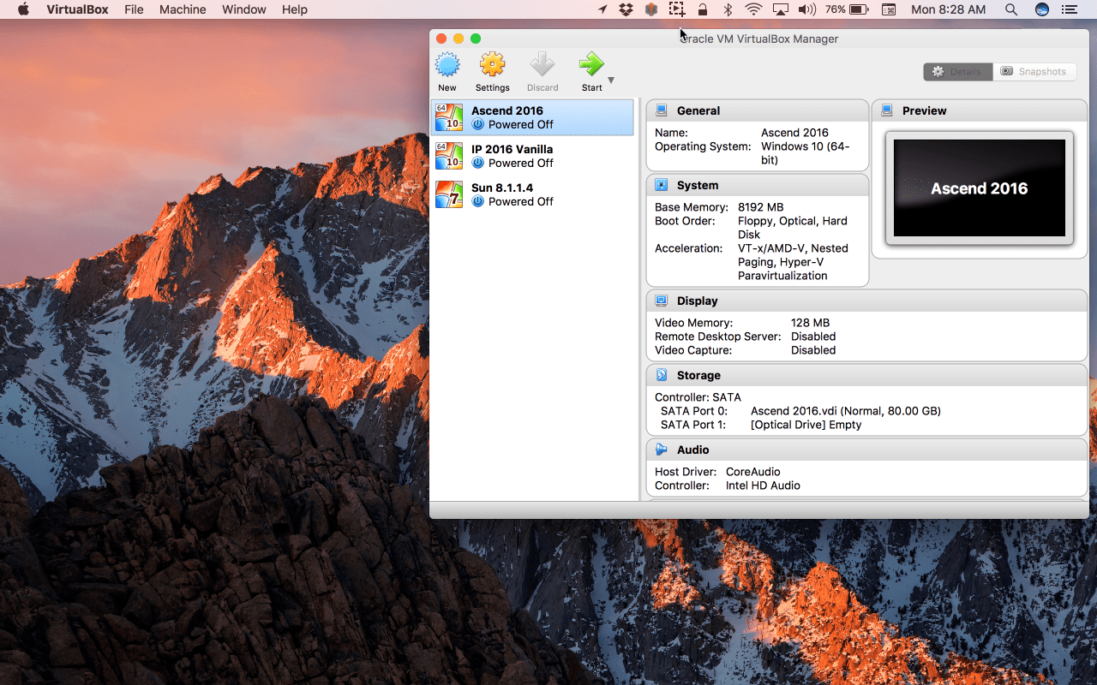
Task: Open the Machine menu
Action: (x=183, y=9)
